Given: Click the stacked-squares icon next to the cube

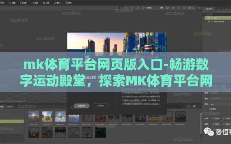Looking at the screenshot, I should click(x=167, y=8).
